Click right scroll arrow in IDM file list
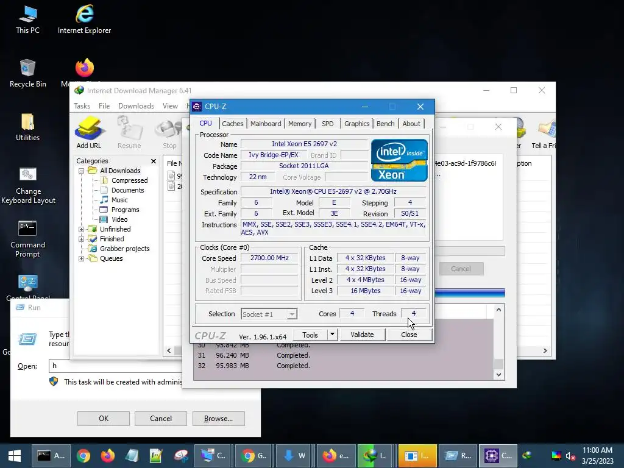624x468 pixels. (545, 350)
